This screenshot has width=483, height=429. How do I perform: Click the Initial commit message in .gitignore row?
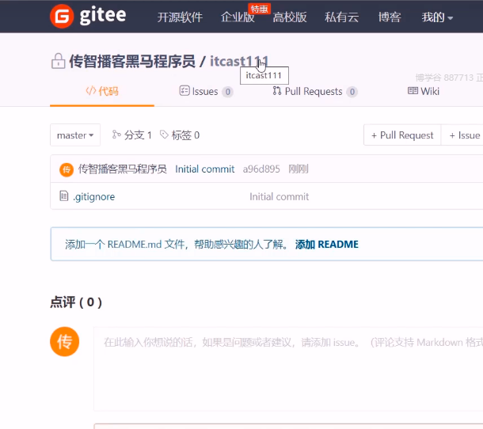[x=279, y=196]
